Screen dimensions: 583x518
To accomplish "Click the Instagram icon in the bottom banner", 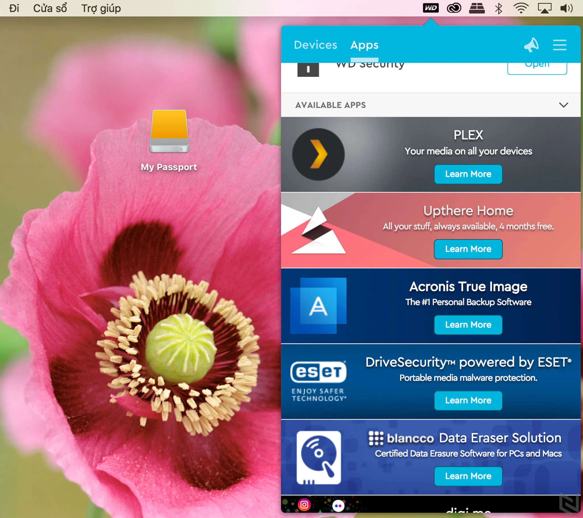I will pyautogui.click(x=304, y=505).
